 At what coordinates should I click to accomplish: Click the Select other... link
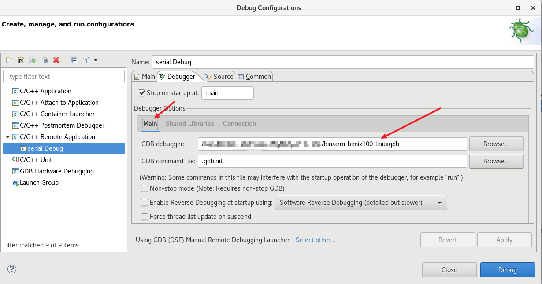316,240
